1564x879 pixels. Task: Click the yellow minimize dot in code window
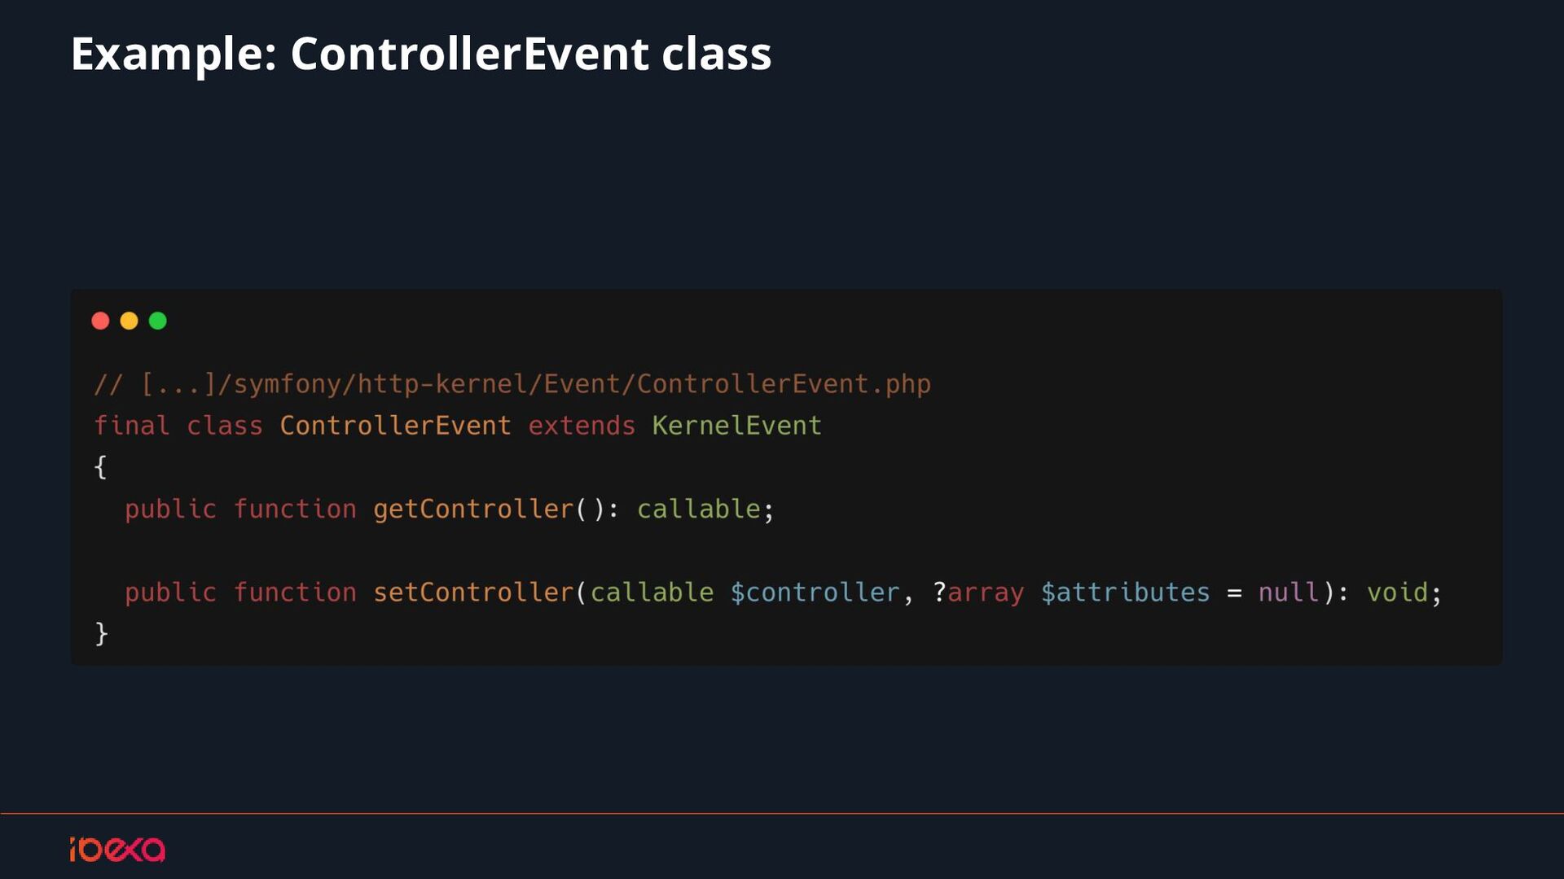pyautogui.click(x=129, y=321)
